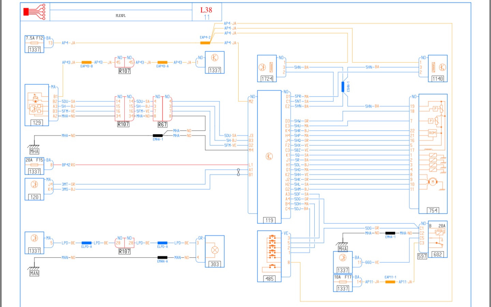
Task: Select the 597 component label
Action: coord(422,256)
